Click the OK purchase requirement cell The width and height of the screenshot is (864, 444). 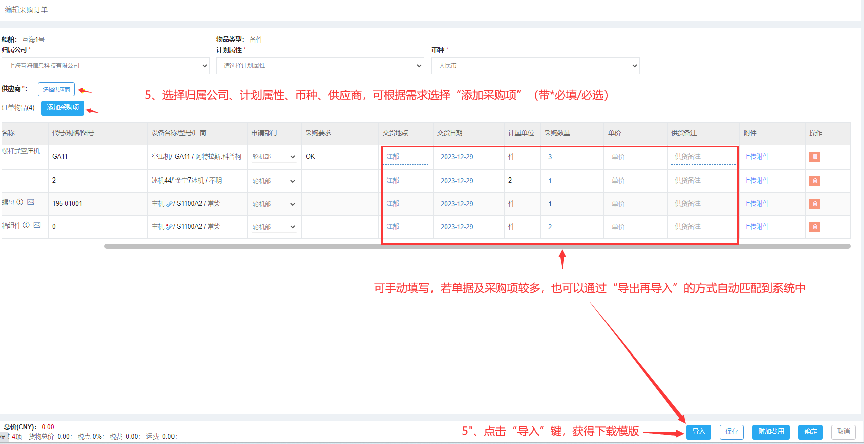tap(310, 157)
